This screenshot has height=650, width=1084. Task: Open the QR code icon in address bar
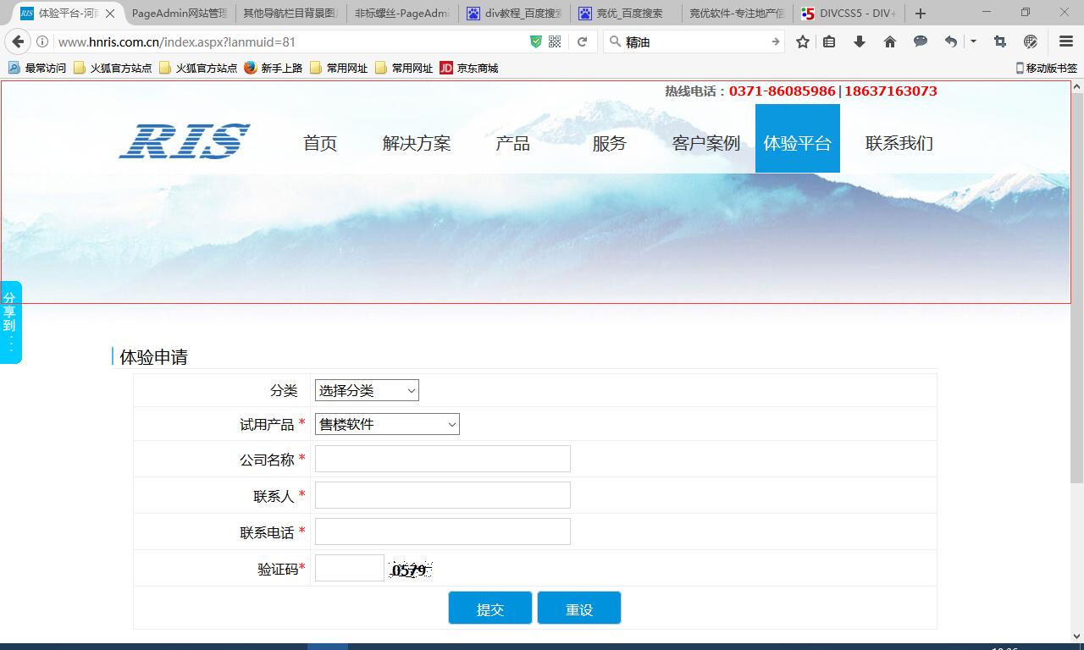(555, 41)
